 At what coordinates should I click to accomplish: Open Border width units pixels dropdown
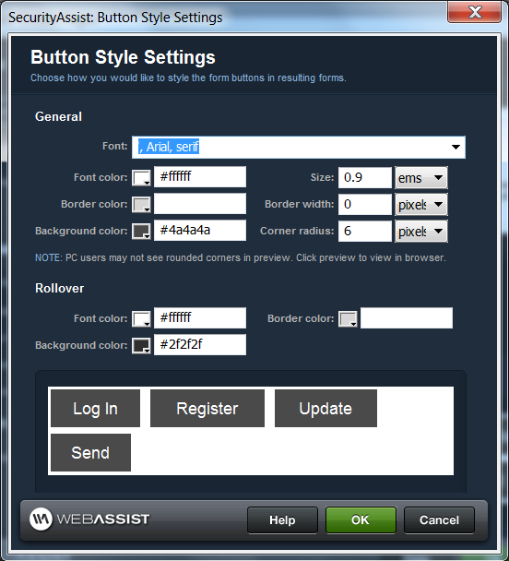coord(421,204)
